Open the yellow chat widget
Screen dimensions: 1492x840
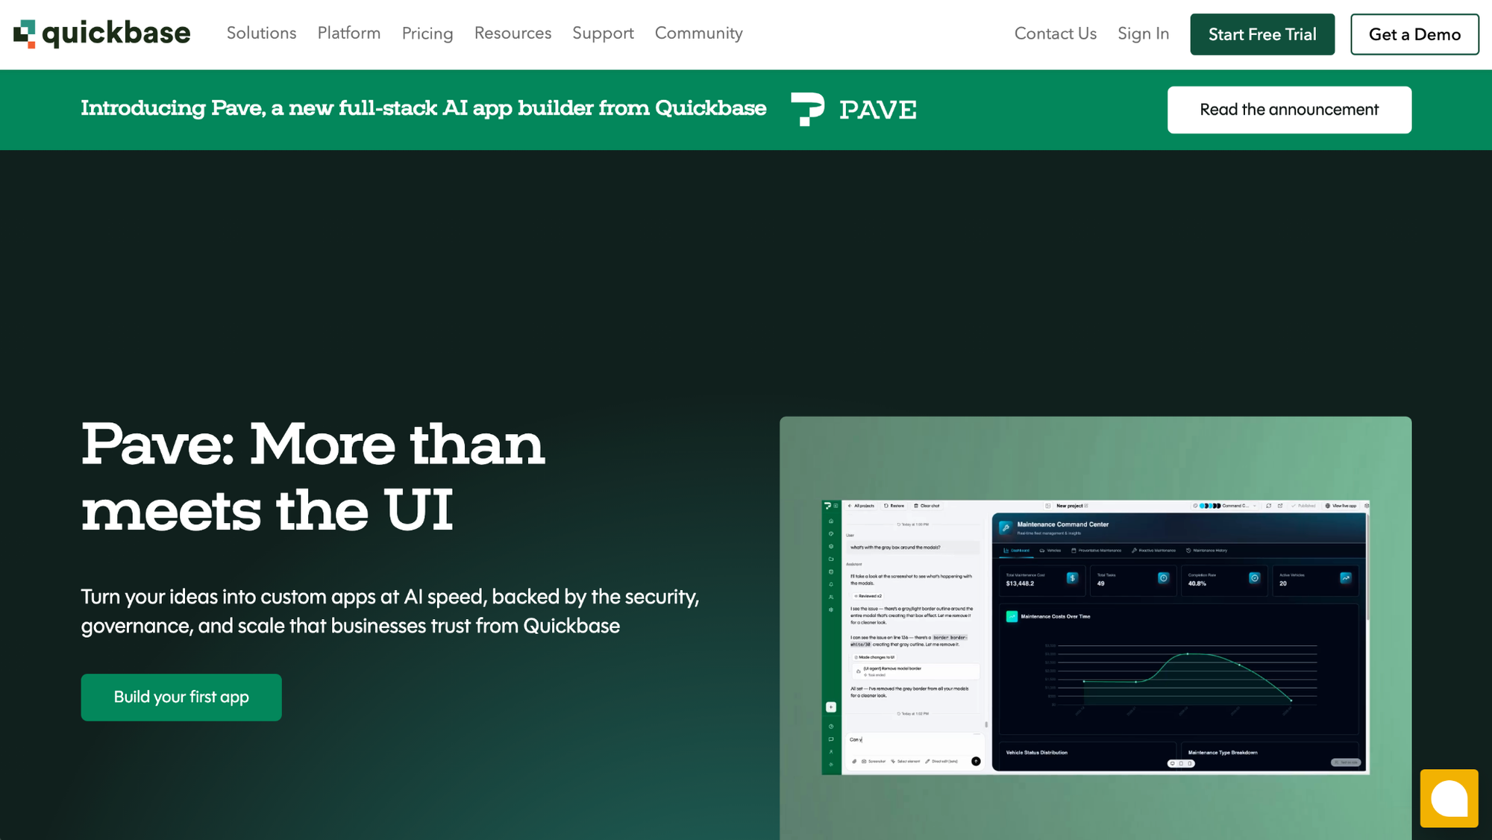[x=1449, y=798]
